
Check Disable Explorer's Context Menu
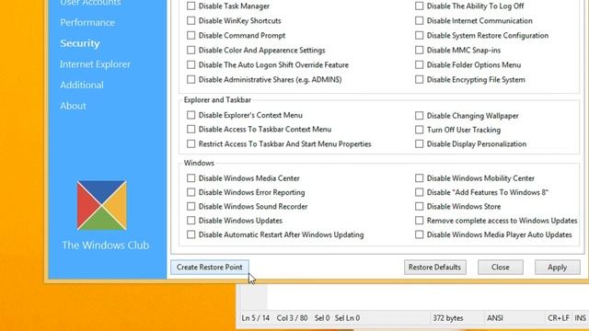pyautogui.click(x=191, y=115)
